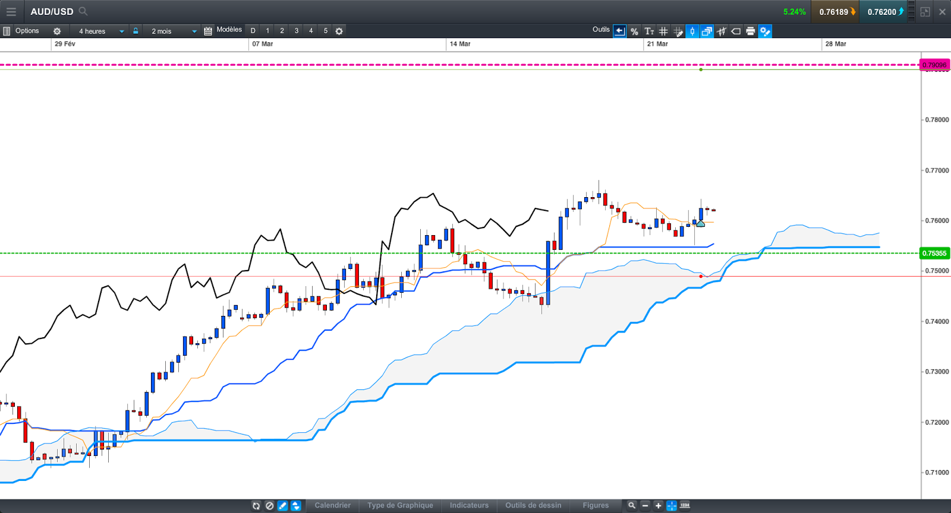Click the AUD/USD instrument title
Viewport: 951px width, 513px height.
(x=52, y=11)
